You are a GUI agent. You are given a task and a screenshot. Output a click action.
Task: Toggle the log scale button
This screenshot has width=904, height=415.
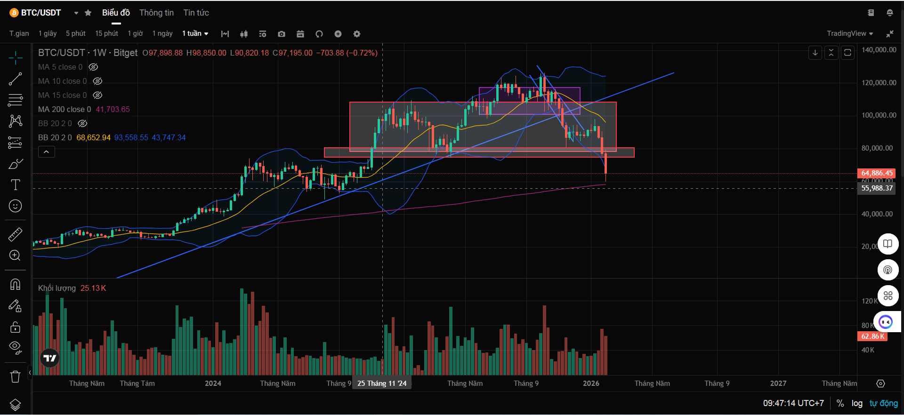click(x=856, y=403)
